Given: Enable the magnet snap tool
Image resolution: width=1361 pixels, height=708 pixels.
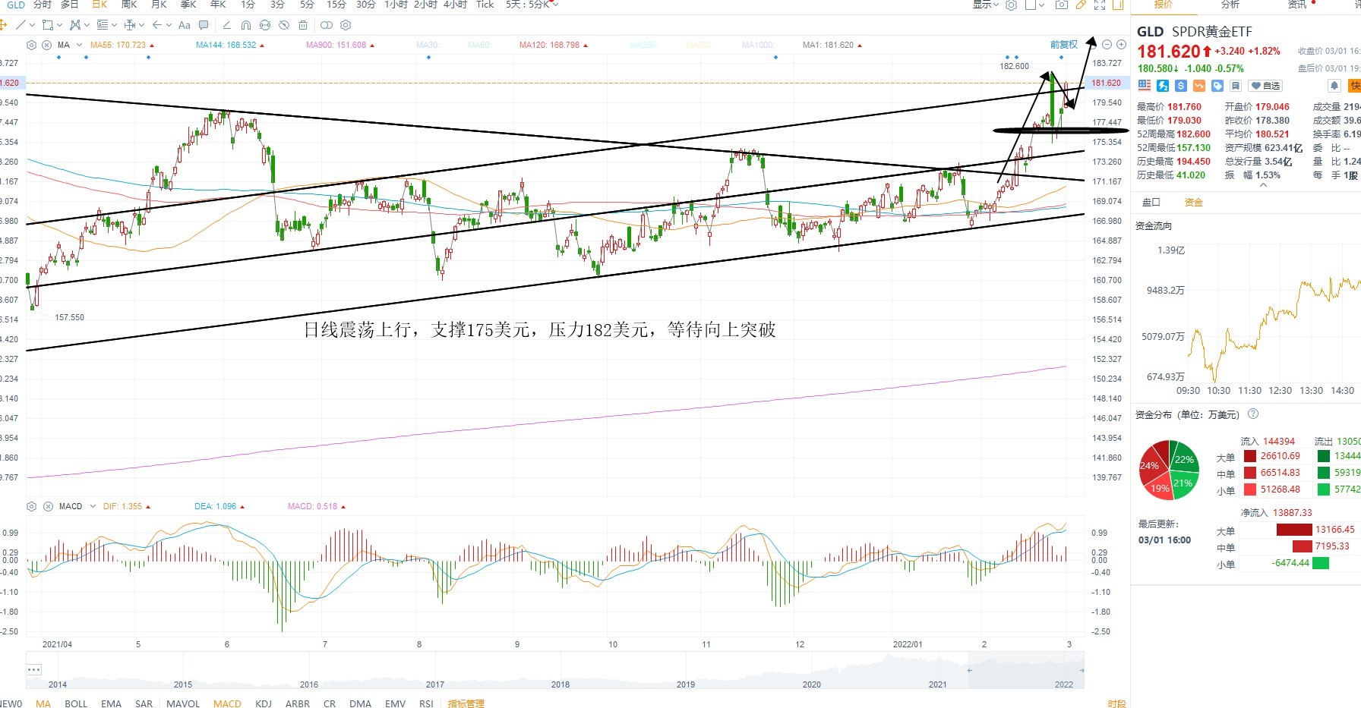Looking at the screenshot, I should pyautogui.click(x=245, y=25).
